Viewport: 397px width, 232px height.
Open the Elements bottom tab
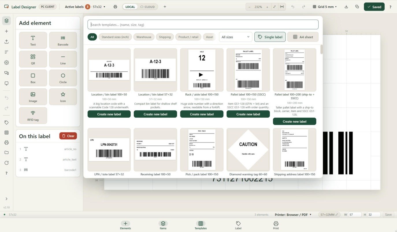(x=125, y=225)
